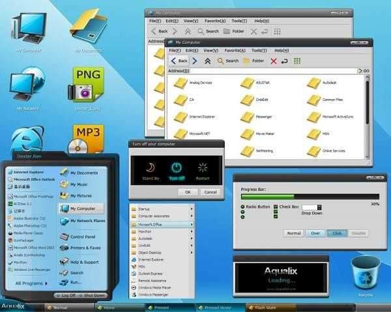The height and width of the screenshot is (312, 391).
Task: Click the Restart icon in shutdown dialog
Action: 203,167
